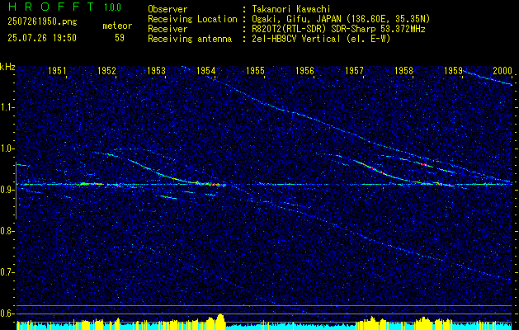Click the 1.0 kHz axis label
The height and width of the screenshot is (330, 519).
[x=7, y=148]
